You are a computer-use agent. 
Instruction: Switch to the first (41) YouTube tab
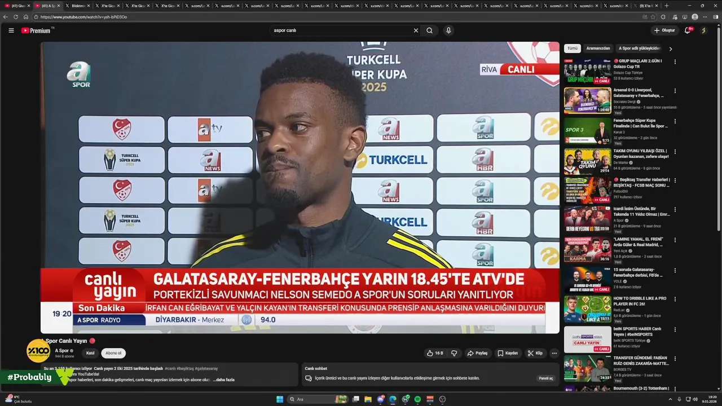[x=16, y=6]
